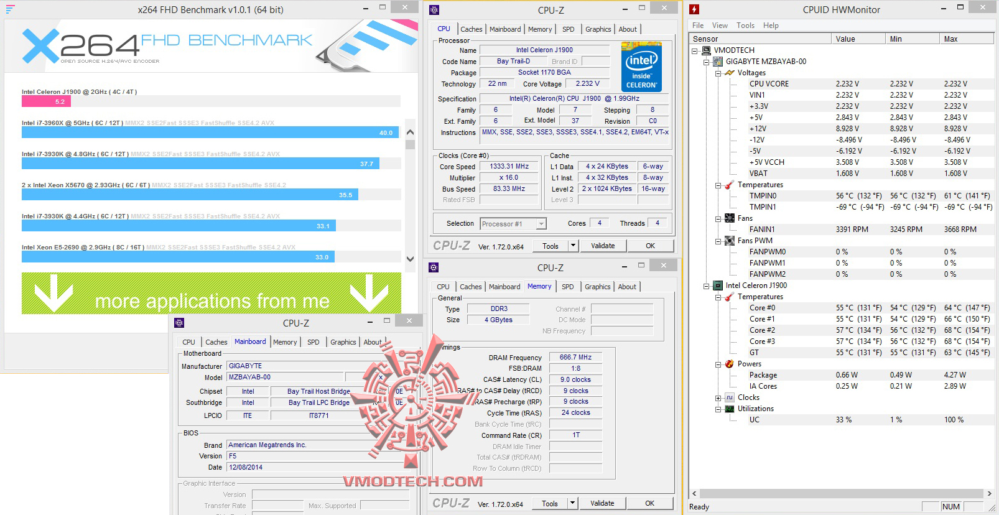
Task: Click the title icon of the CPU-Z window showing Processor info
Action: [434, 10]
